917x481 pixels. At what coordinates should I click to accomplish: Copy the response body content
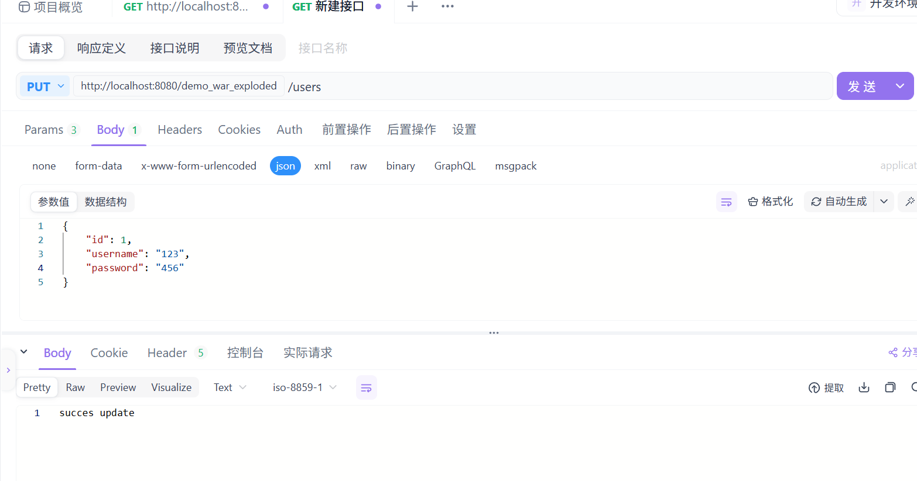890,387
